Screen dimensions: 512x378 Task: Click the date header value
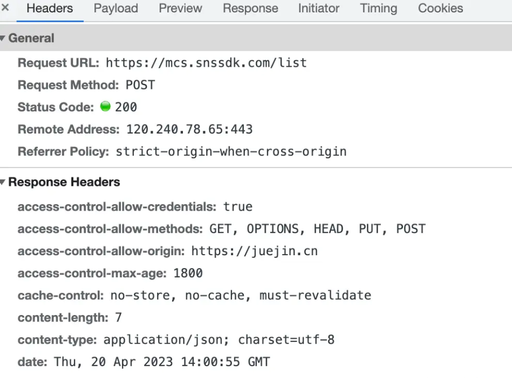coord(161,362)
